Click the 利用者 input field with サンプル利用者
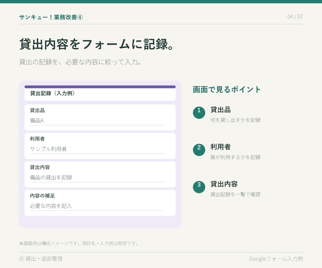This screenshot has width=322, height=268. pyautogui.click(x=97, y=149)
